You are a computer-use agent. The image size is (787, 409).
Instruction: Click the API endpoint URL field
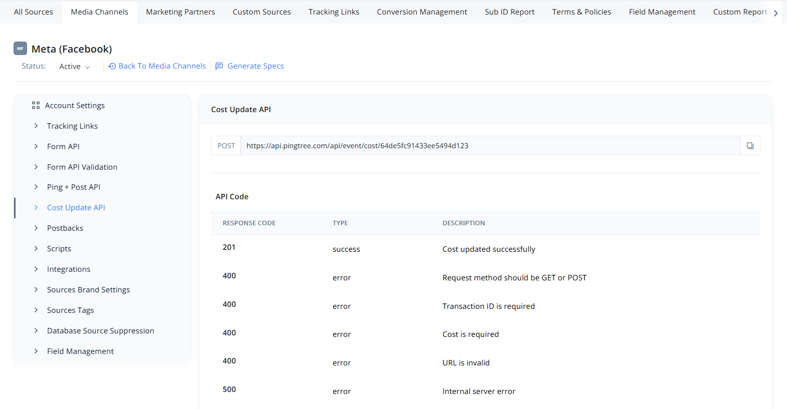pos(490,146)
